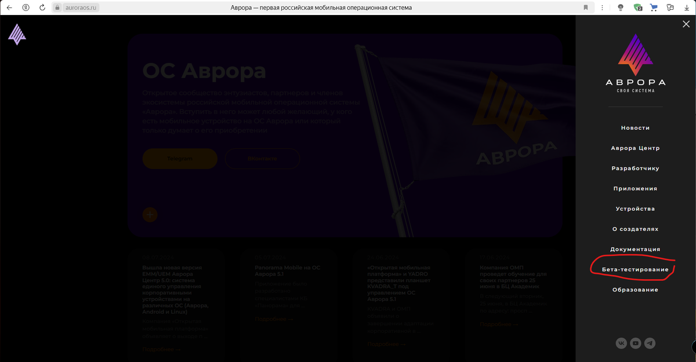Screen dimensions: 696x362
Task: Click the dimmed Telegram button on the banner
Action: (180, 158)
